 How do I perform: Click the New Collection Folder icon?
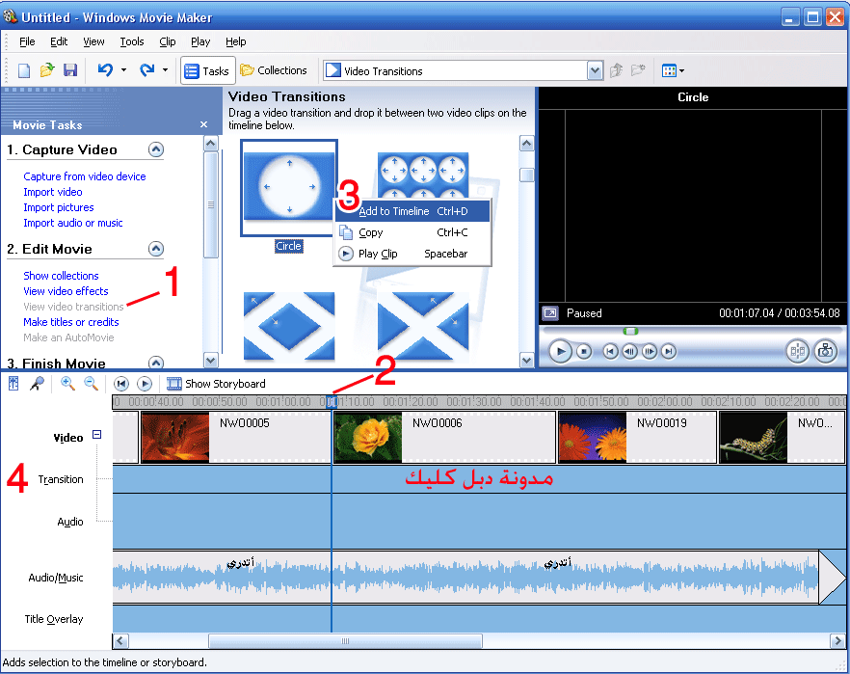(x=639, y=70)
